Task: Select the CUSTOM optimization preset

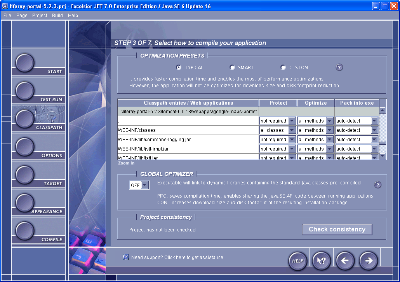Action: [283, 67]
